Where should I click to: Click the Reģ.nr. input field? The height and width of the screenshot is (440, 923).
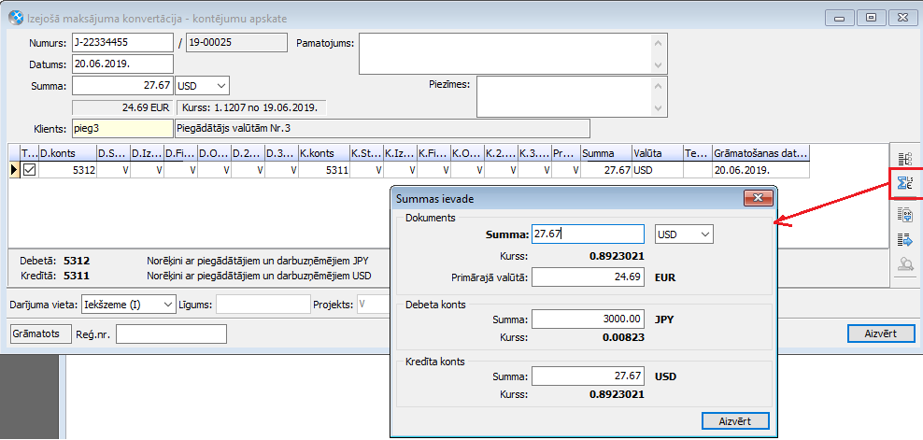point(171,334)
